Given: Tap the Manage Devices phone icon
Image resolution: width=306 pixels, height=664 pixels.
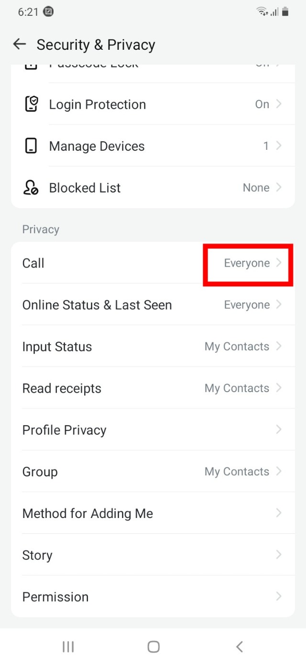Looking at the screenshot, I should coord(31,146).
